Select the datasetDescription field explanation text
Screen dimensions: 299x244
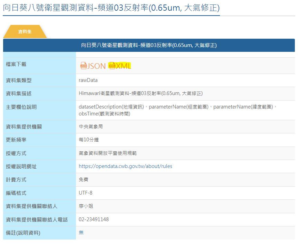[178, 110]
